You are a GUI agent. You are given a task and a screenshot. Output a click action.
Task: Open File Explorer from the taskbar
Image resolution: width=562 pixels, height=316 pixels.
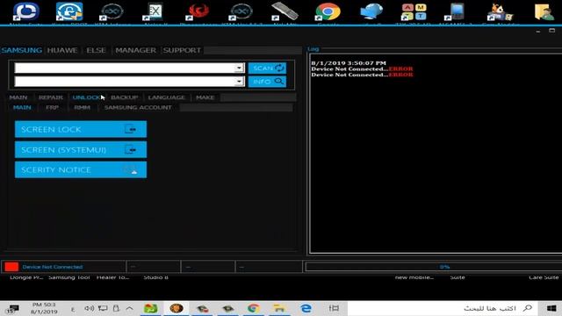click(279, 308)
